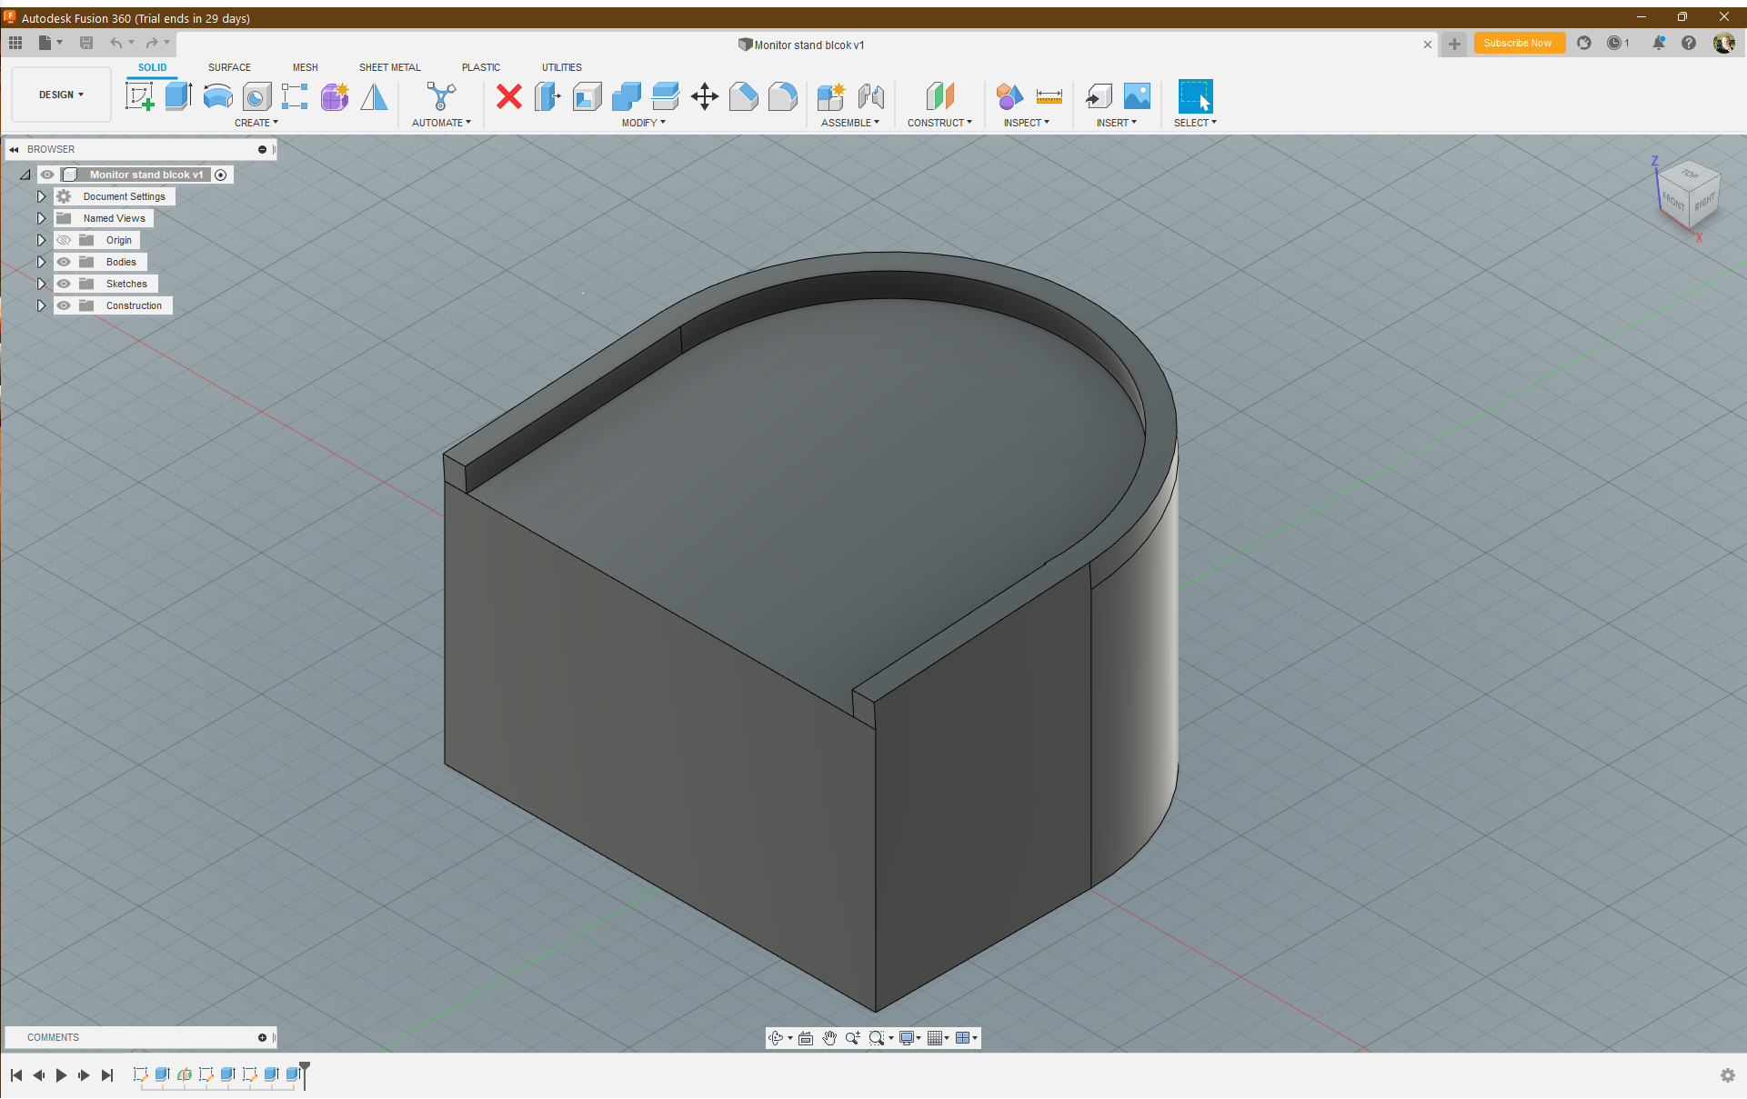Toggle visibility of Construction folder
This screenshot has height=1099, width=1747.
coord(64,305)
